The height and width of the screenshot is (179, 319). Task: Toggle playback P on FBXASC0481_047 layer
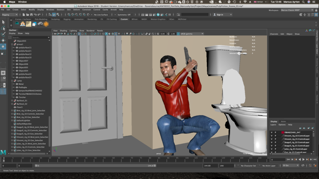[275, 132]
